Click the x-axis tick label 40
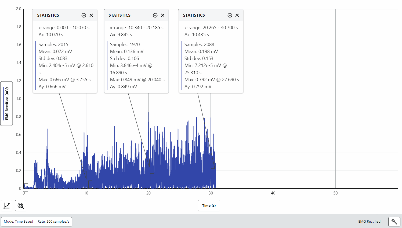This screenshot has height=228, width=402. [273, 193]
